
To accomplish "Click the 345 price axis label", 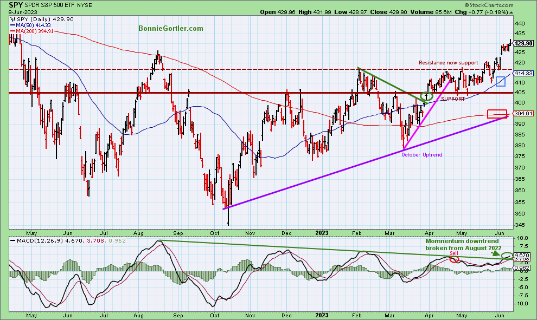I will 520,225.
